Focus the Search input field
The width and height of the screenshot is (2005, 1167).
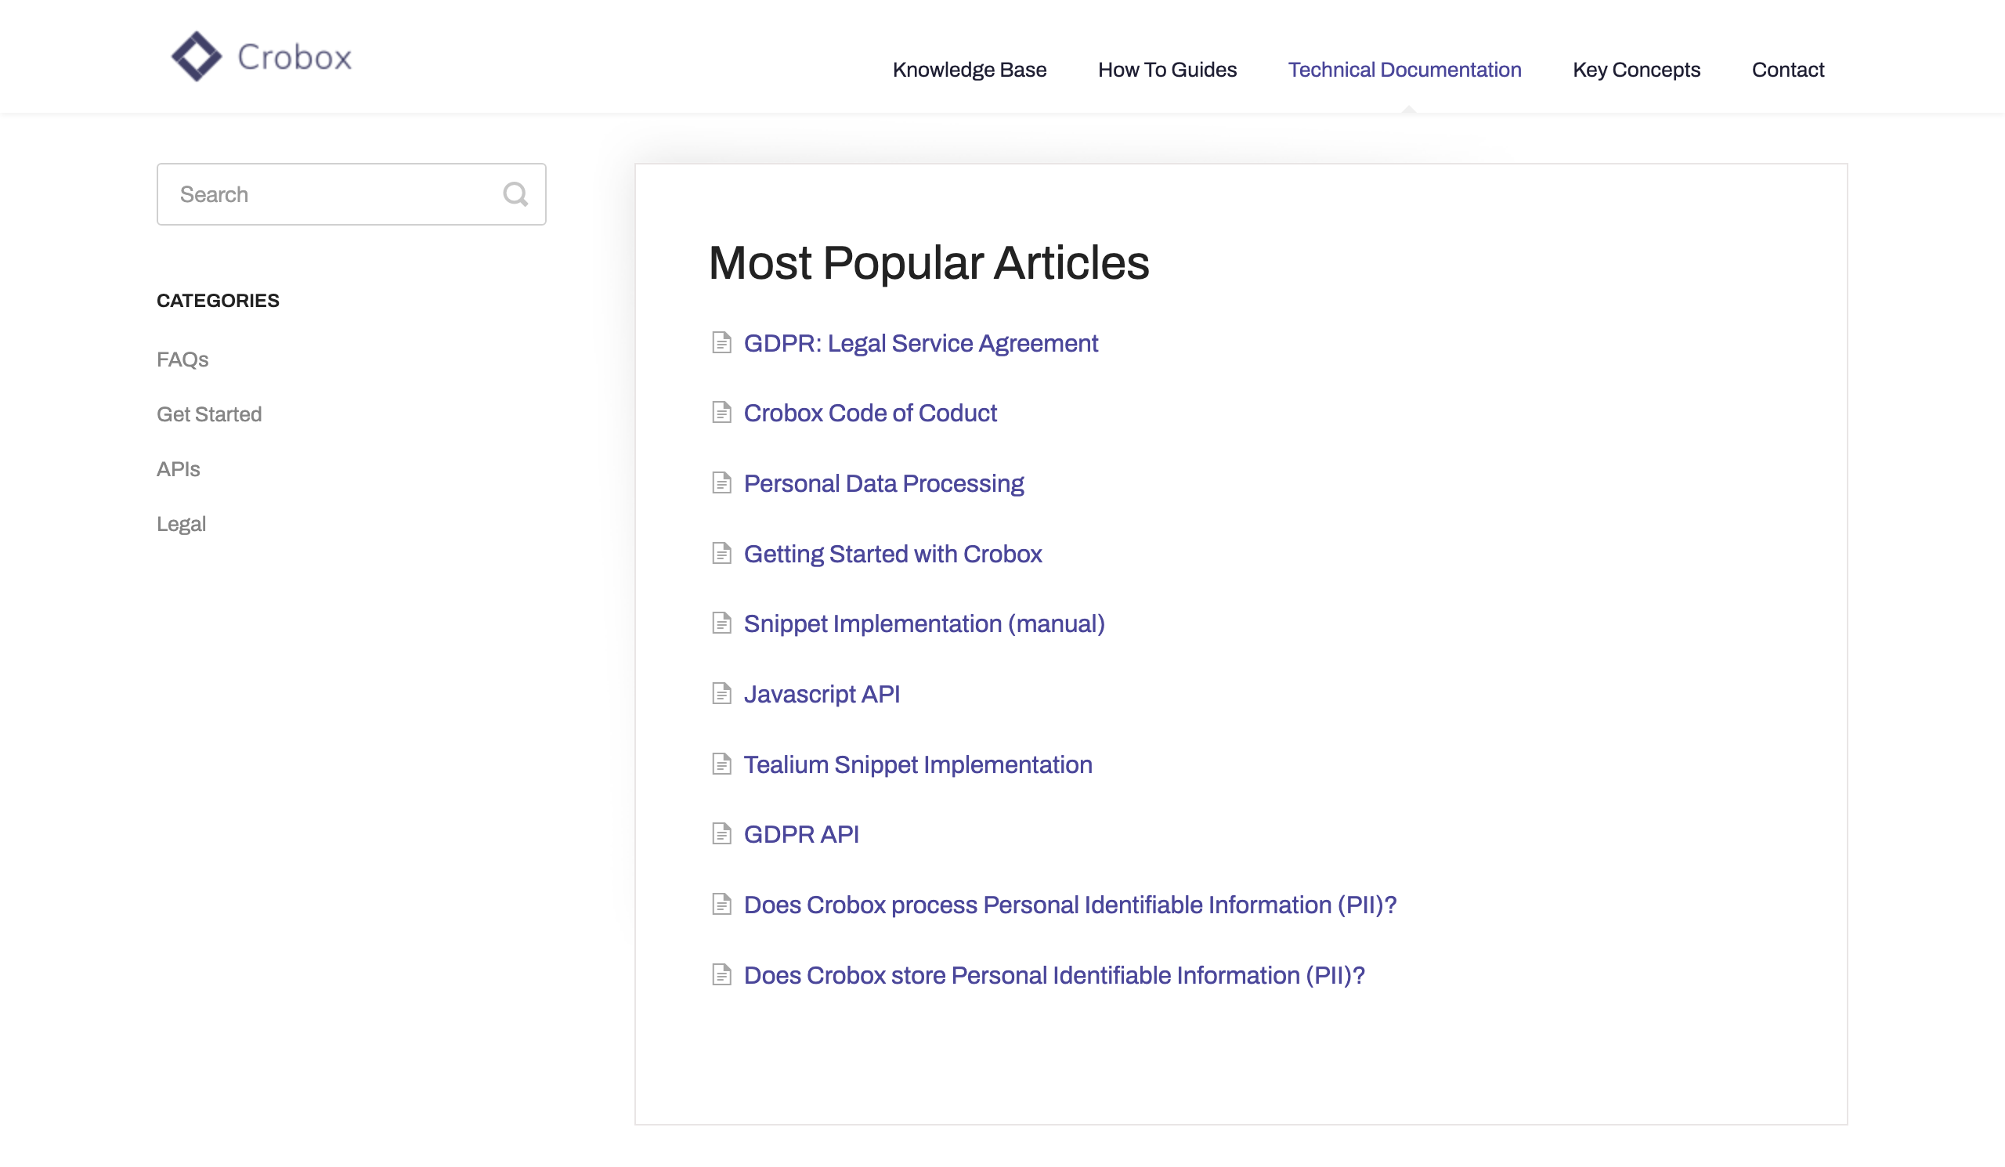click(351, 194)
